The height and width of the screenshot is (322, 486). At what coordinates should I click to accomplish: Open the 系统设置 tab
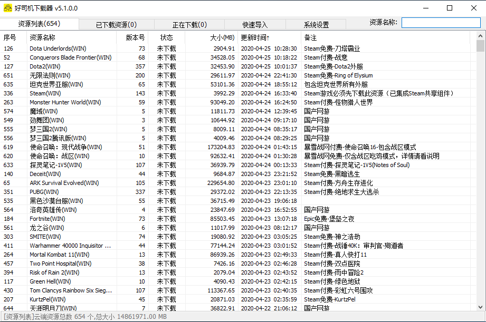pos(316,25)
